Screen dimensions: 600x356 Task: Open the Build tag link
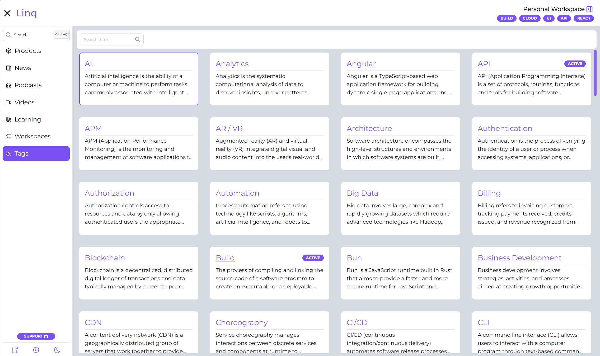(225, 258)
